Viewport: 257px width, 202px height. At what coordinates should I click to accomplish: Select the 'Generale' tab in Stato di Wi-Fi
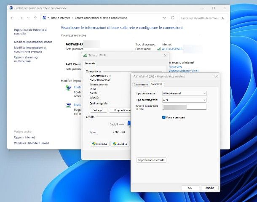[x=90, y=63]
